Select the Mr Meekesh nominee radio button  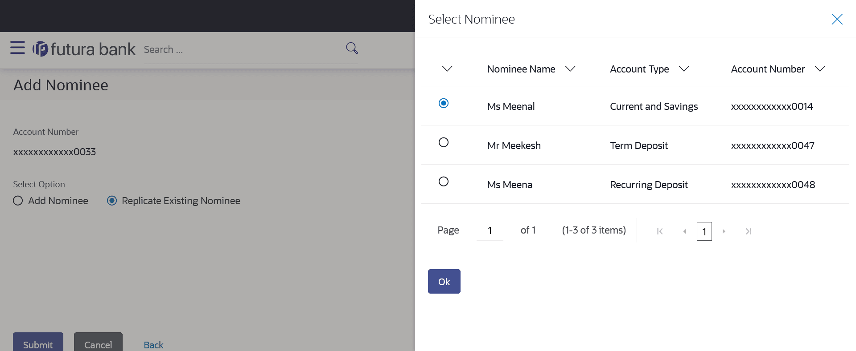[444, 142]
